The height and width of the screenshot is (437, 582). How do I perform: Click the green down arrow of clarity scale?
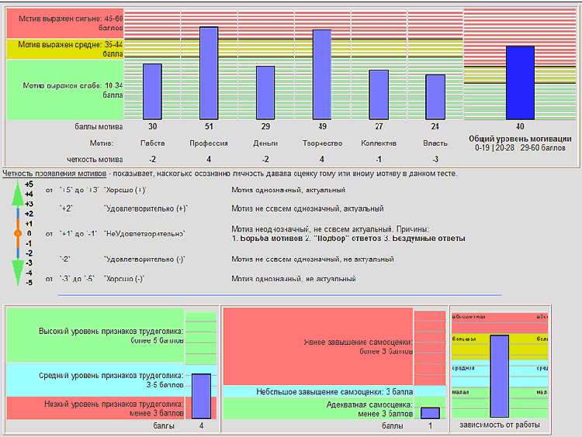tap(17, 273)
